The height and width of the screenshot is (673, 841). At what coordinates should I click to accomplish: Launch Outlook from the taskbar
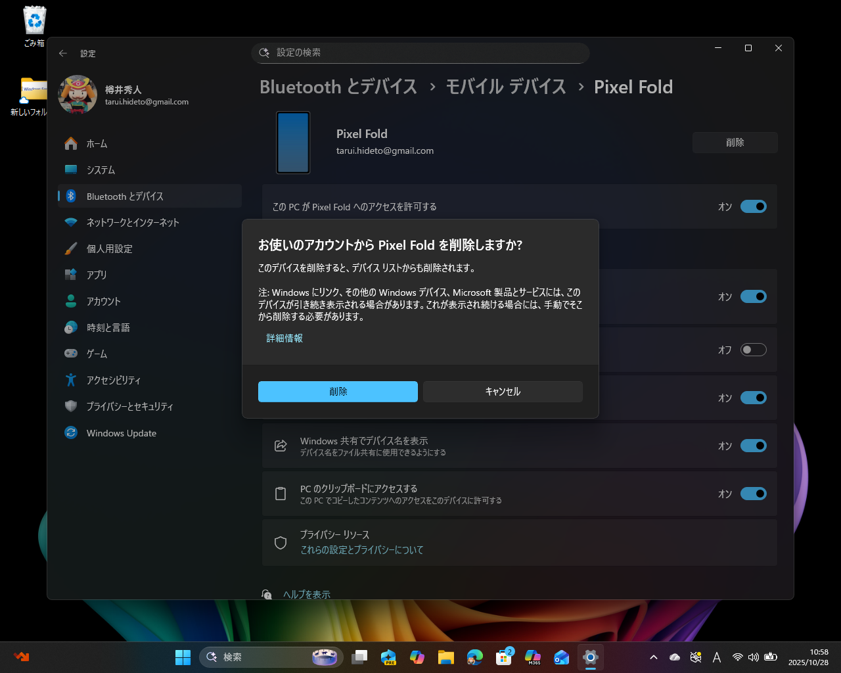[x=562, y=657]
